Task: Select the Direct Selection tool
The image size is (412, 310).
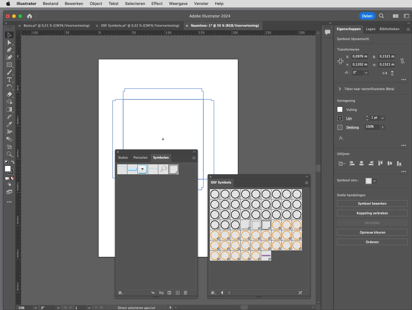Action: pos(9,43)
